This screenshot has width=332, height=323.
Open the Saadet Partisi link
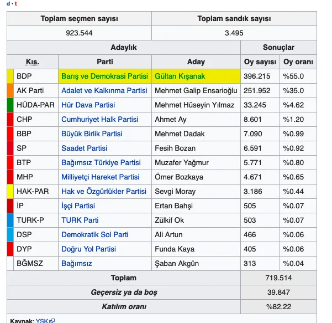coord(85,148)
